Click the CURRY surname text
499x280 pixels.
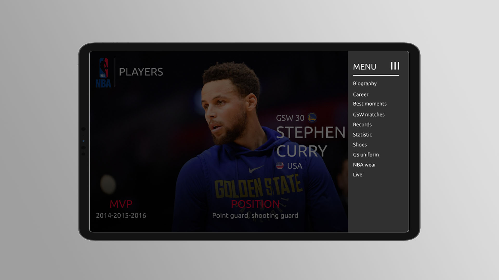(x=301, y=151)
